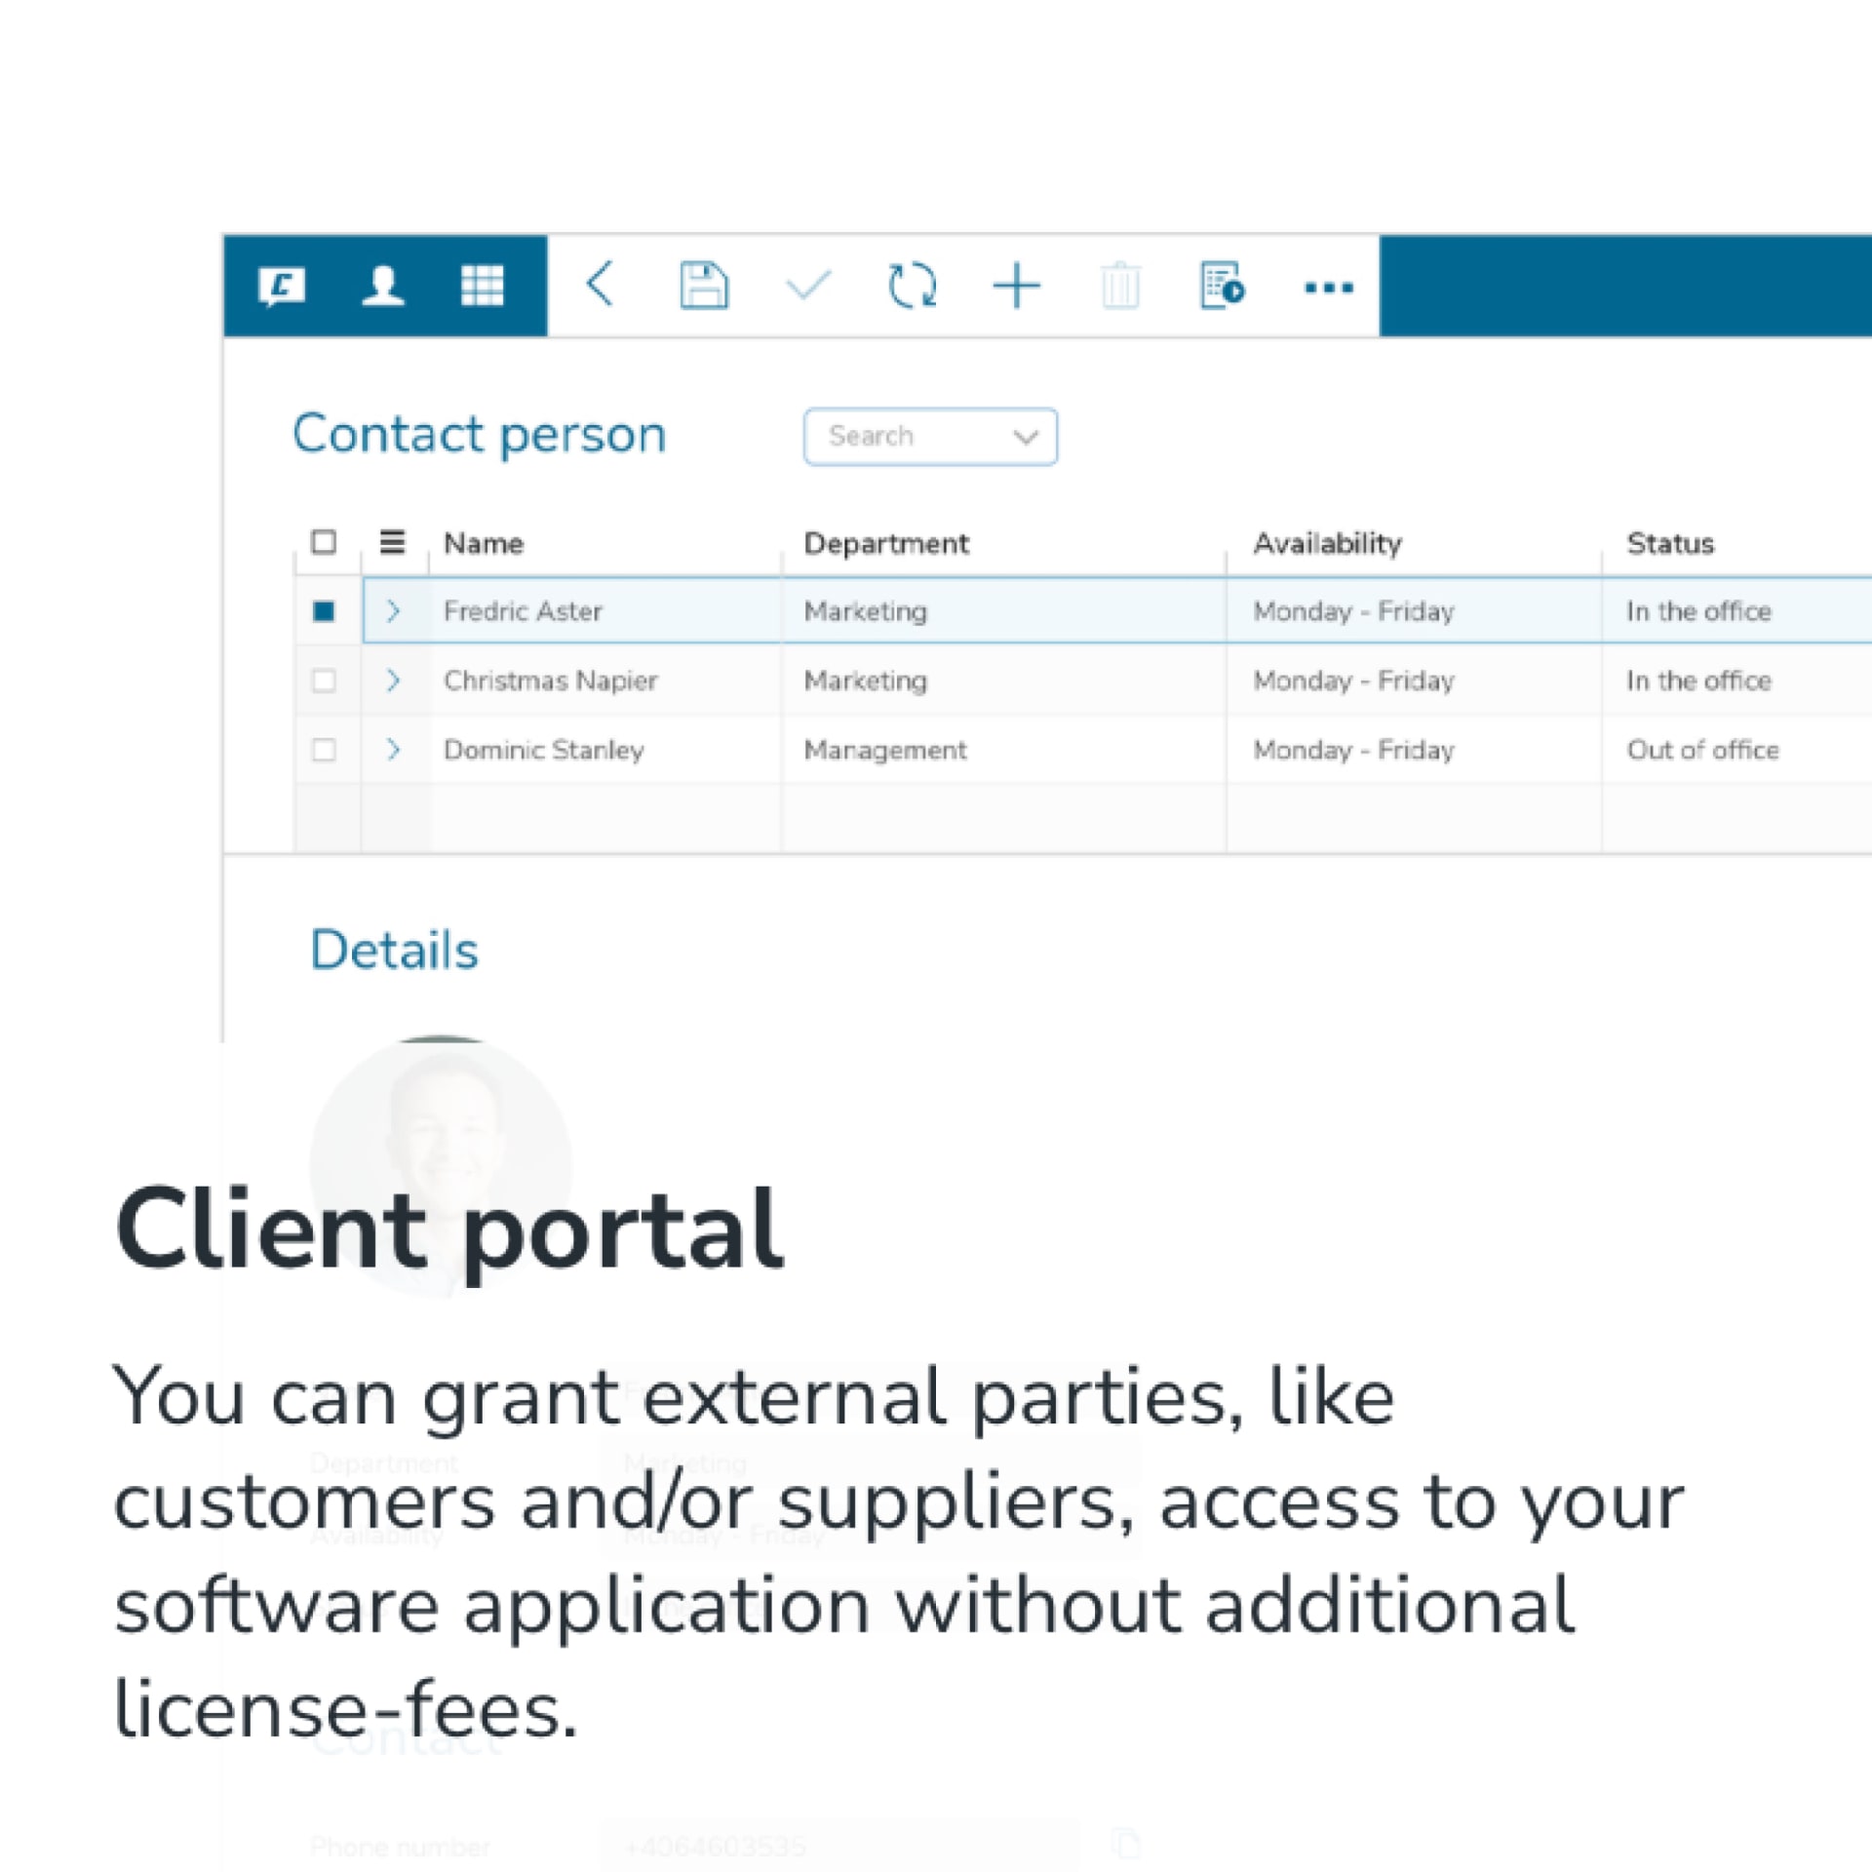Open the column list menu icon
Screen dimensions: 1872x1872
point(392,542)
